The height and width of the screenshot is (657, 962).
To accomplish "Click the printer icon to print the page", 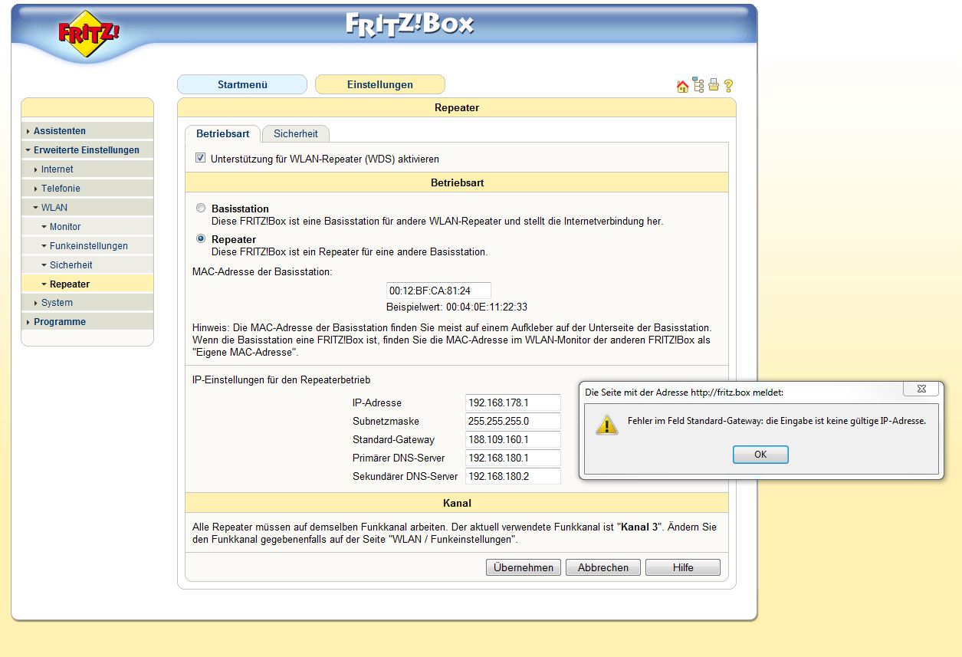I will [x=714, y=86].
